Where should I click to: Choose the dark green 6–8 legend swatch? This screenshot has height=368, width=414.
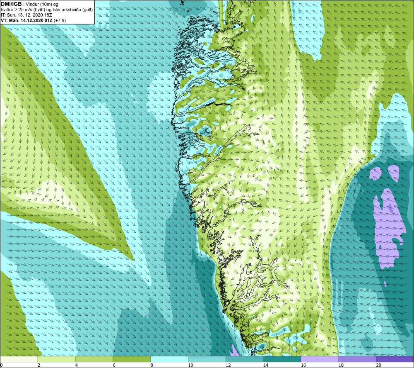click(132, 359)
